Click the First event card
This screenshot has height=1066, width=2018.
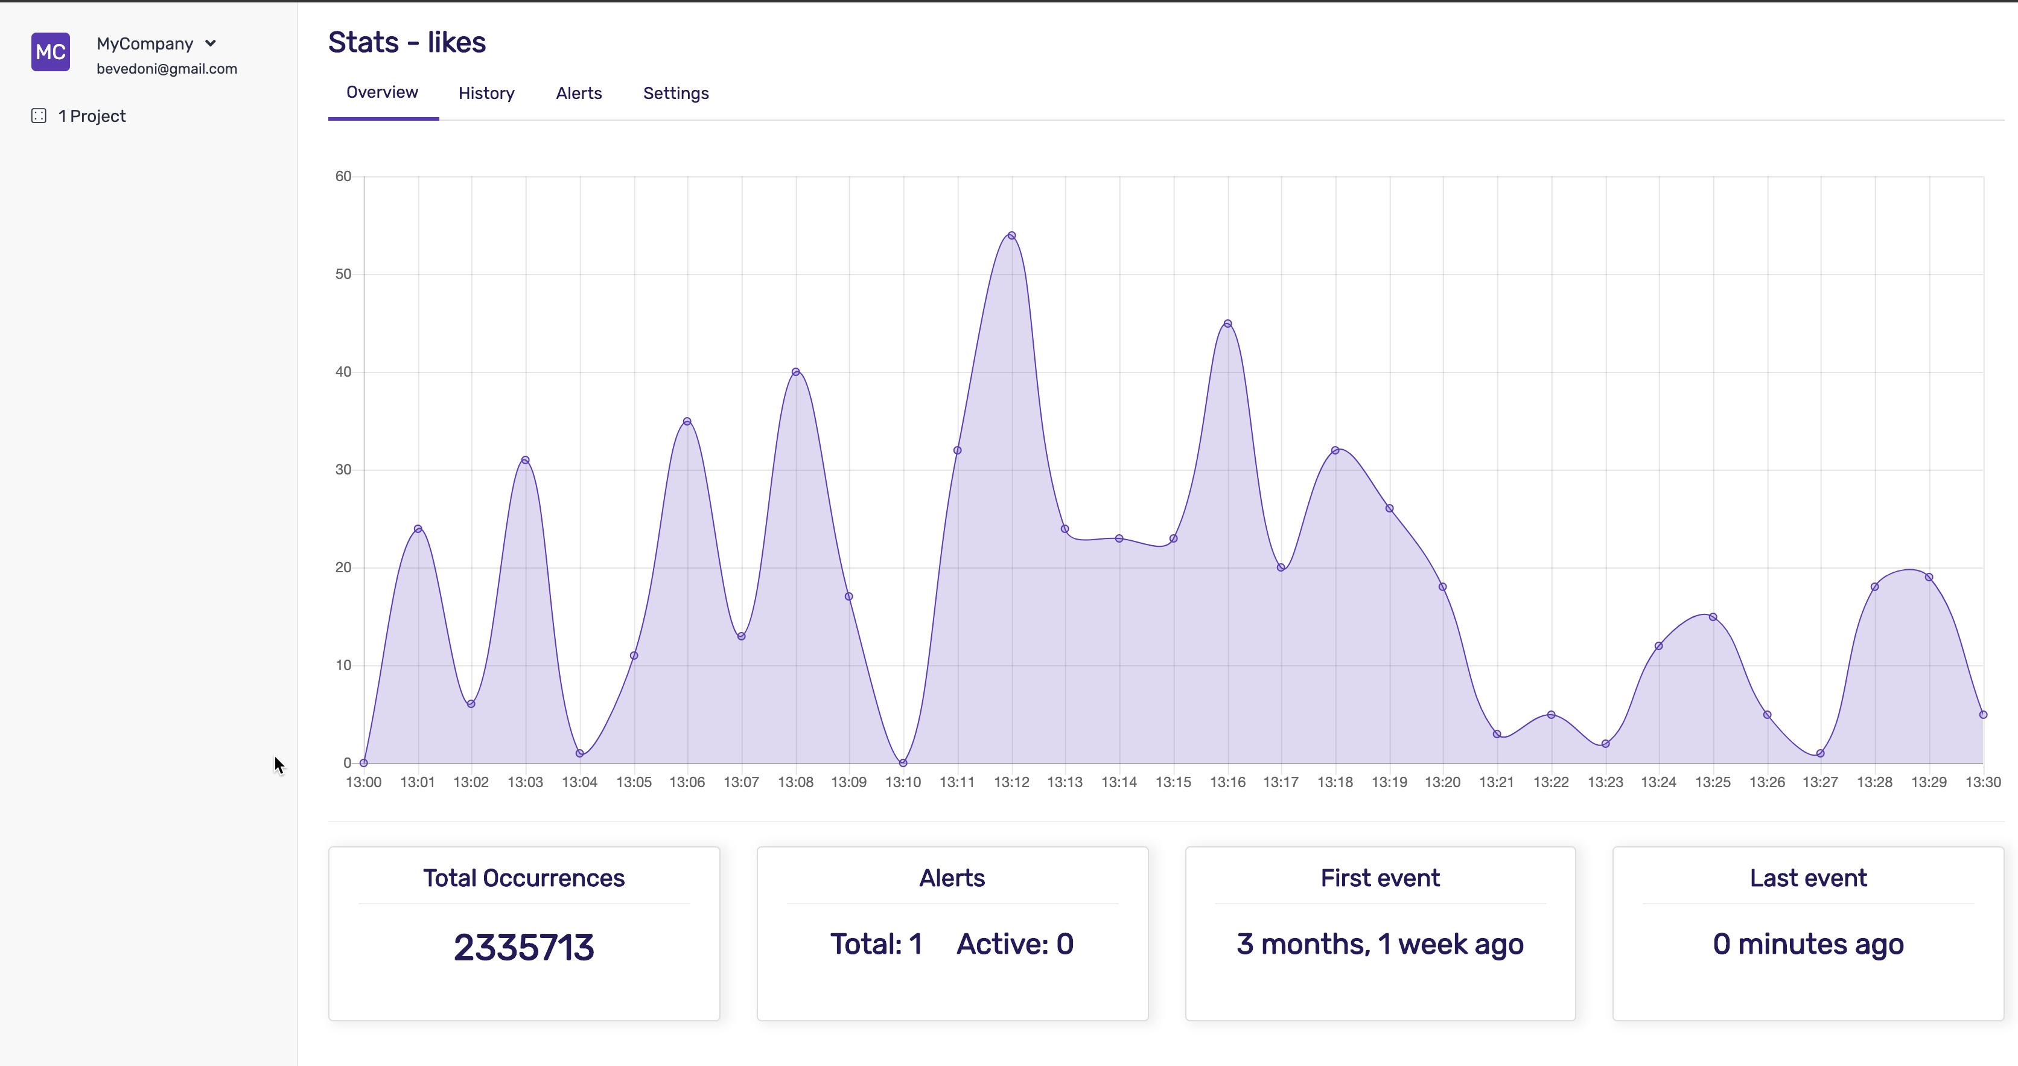[x=1380, y=933]
